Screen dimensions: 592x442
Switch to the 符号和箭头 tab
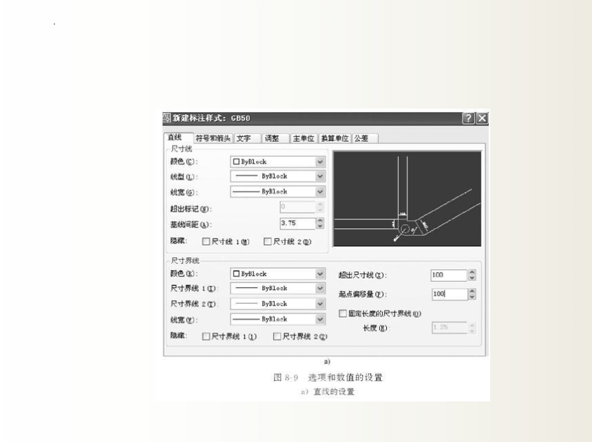213,138
